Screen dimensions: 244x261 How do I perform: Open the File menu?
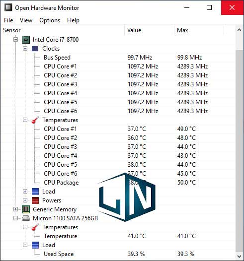(8, 20)
